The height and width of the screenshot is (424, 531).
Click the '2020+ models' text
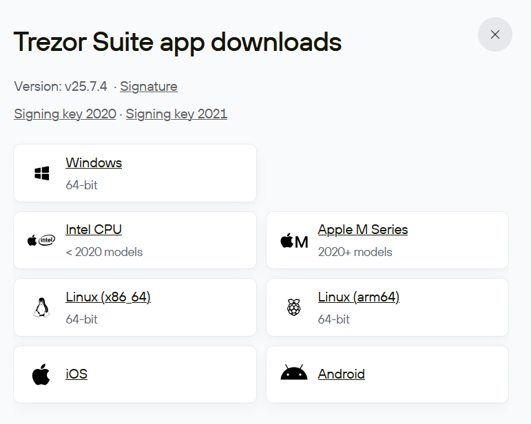pyautogui.click(x=355, y=252)
